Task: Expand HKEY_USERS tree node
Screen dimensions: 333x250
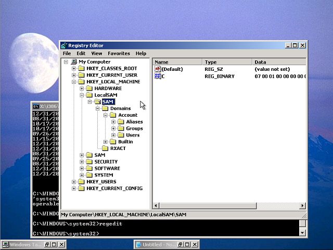Action: click(74, 182)
